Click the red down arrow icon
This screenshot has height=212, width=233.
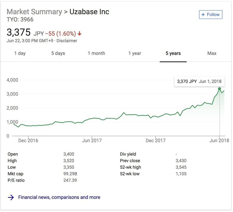click(x=80, y=34)
